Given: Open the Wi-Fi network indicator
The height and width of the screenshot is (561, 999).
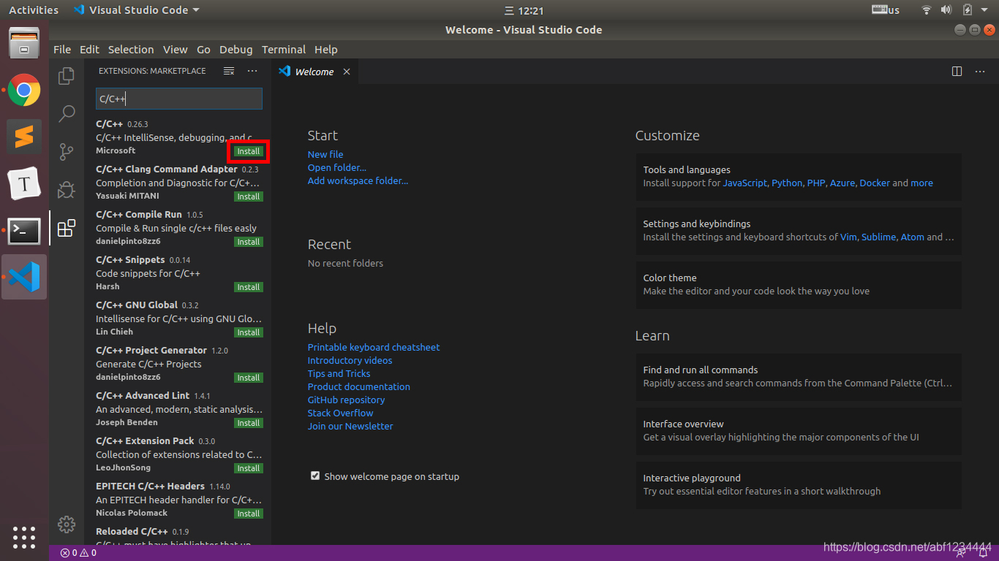Looking at the screenshot, I should 926,10.
